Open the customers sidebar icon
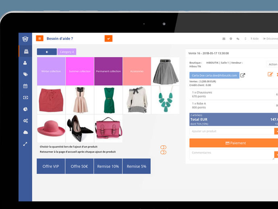278x209 pixels. tap(25, 63)
